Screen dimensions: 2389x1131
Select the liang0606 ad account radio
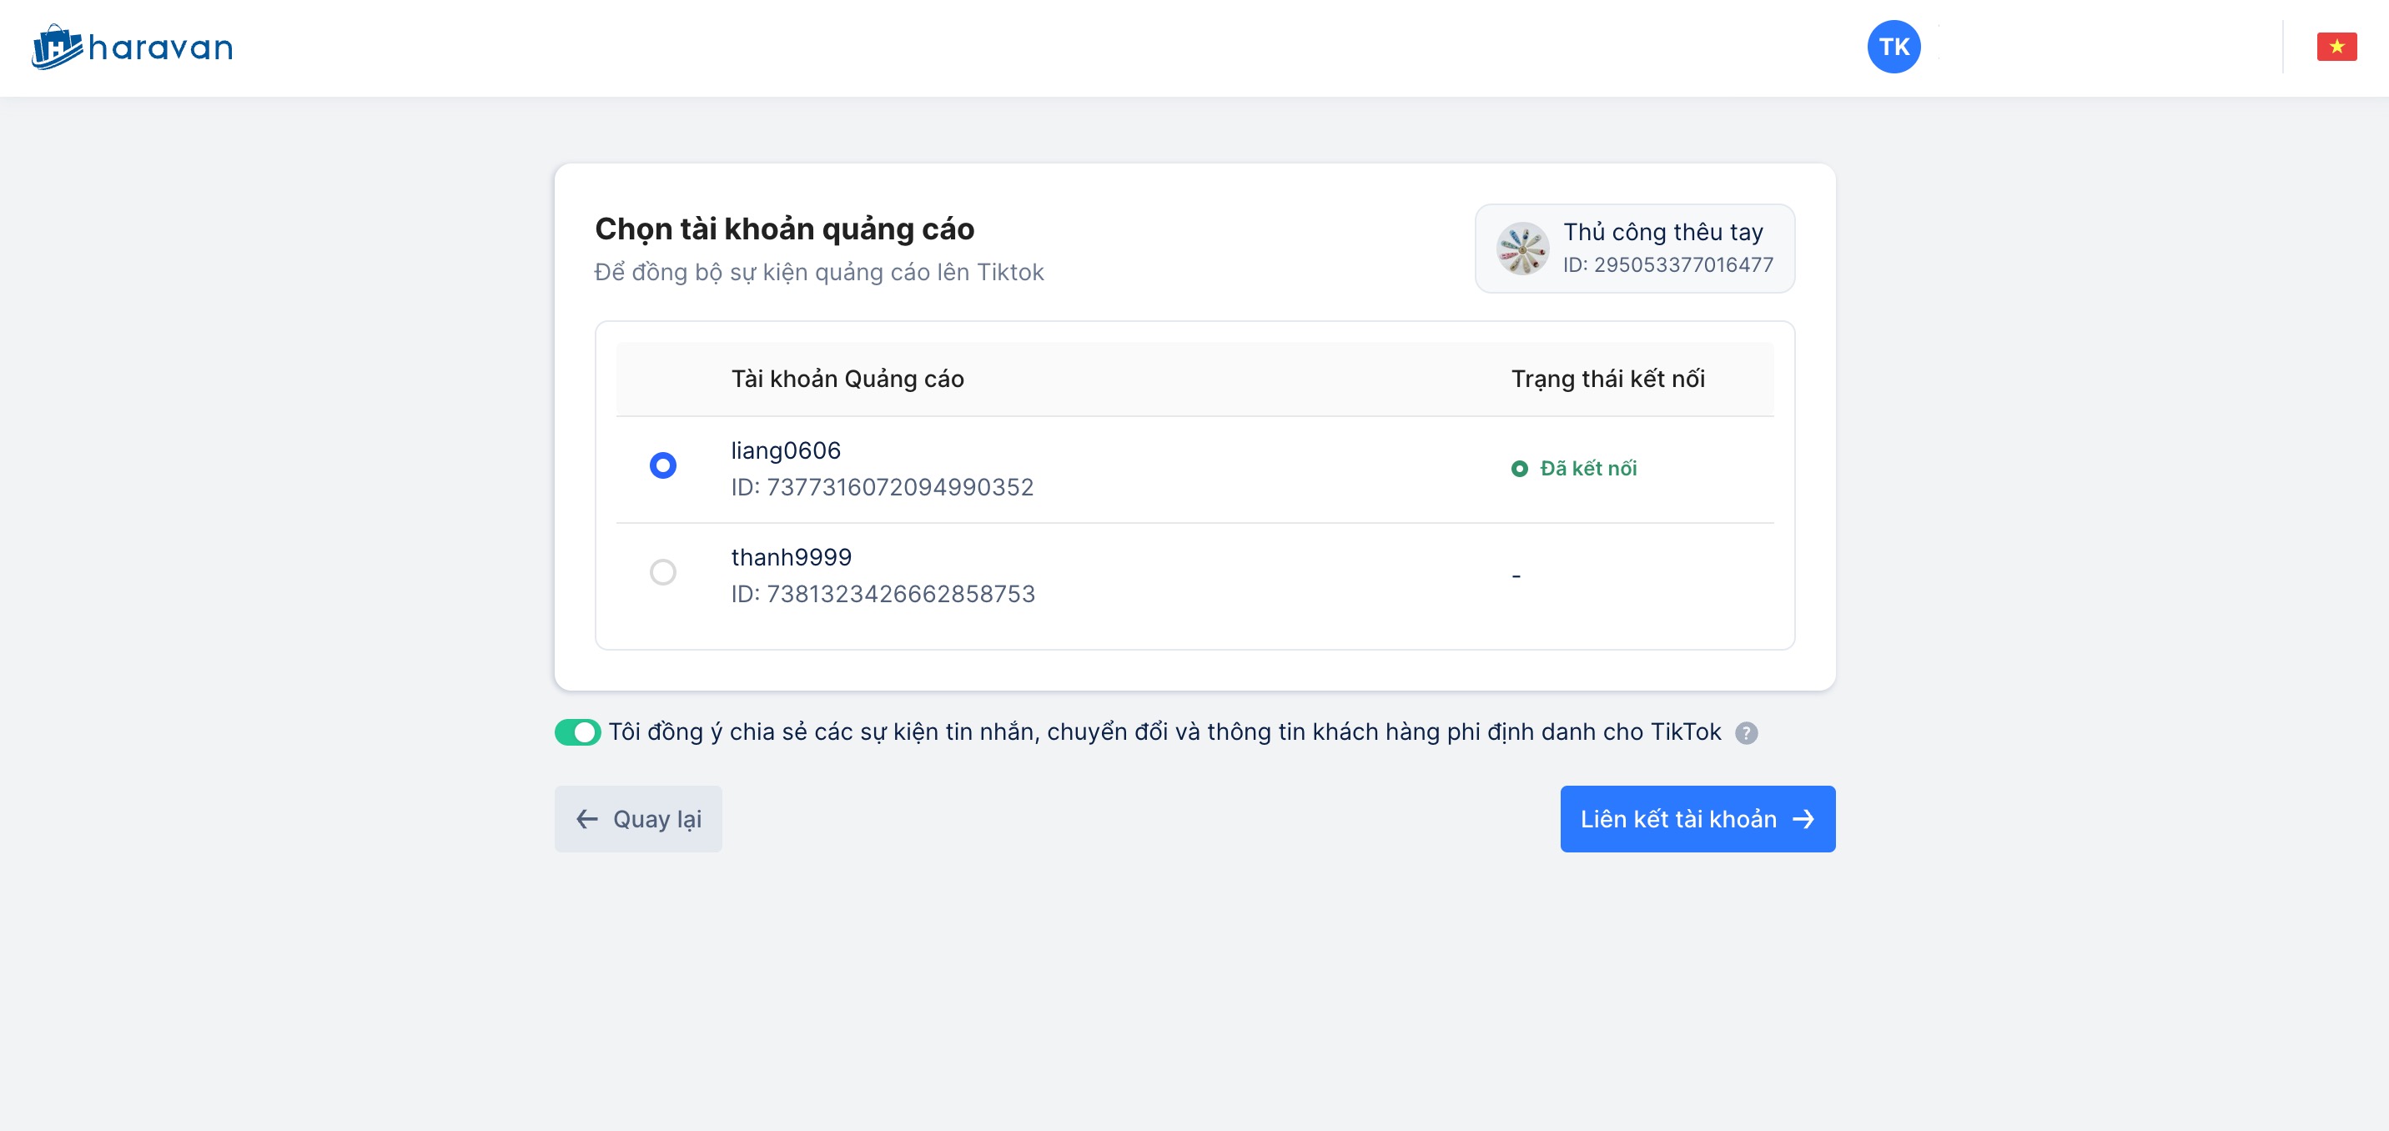pos(662,465)
